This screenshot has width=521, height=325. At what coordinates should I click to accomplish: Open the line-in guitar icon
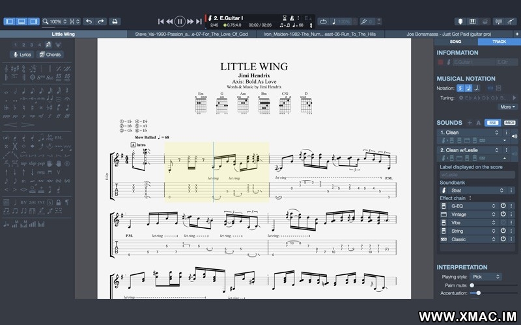511,21
